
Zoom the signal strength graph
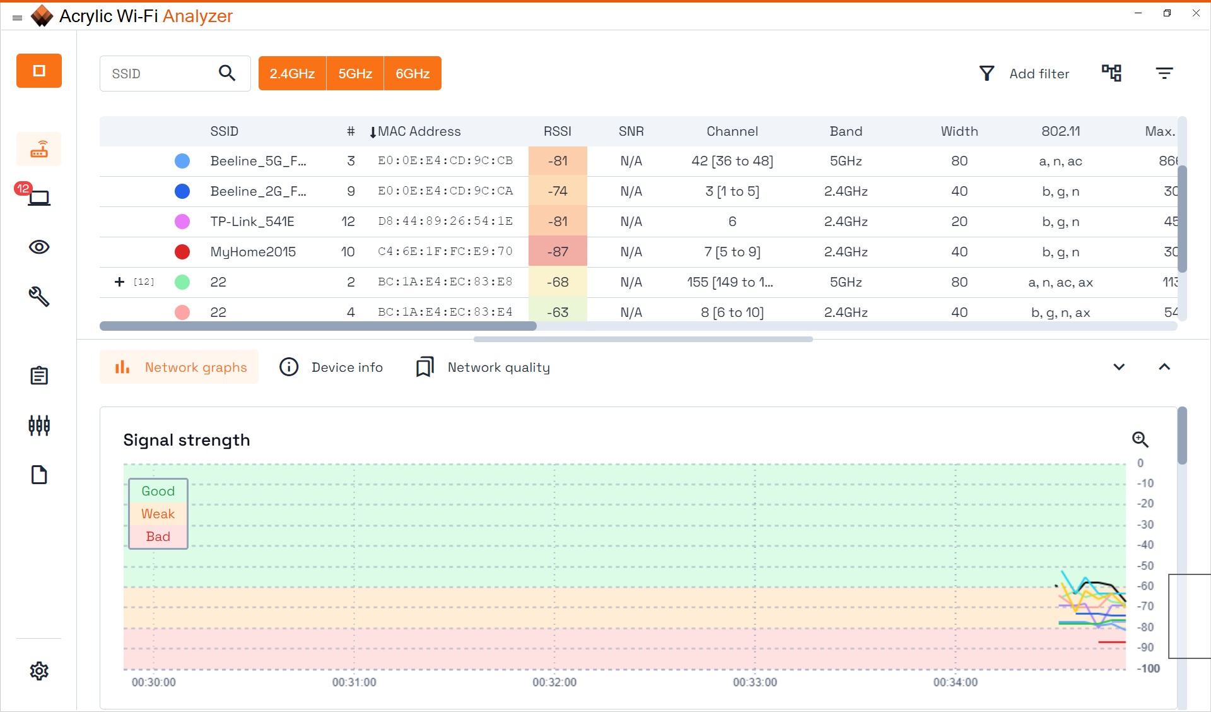[x=1140, y=439]
